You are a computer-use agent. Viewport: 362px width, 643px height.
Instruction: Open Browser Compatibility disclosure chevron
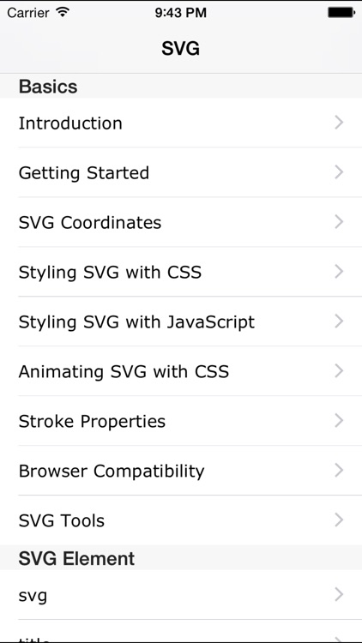coord(339,470)
